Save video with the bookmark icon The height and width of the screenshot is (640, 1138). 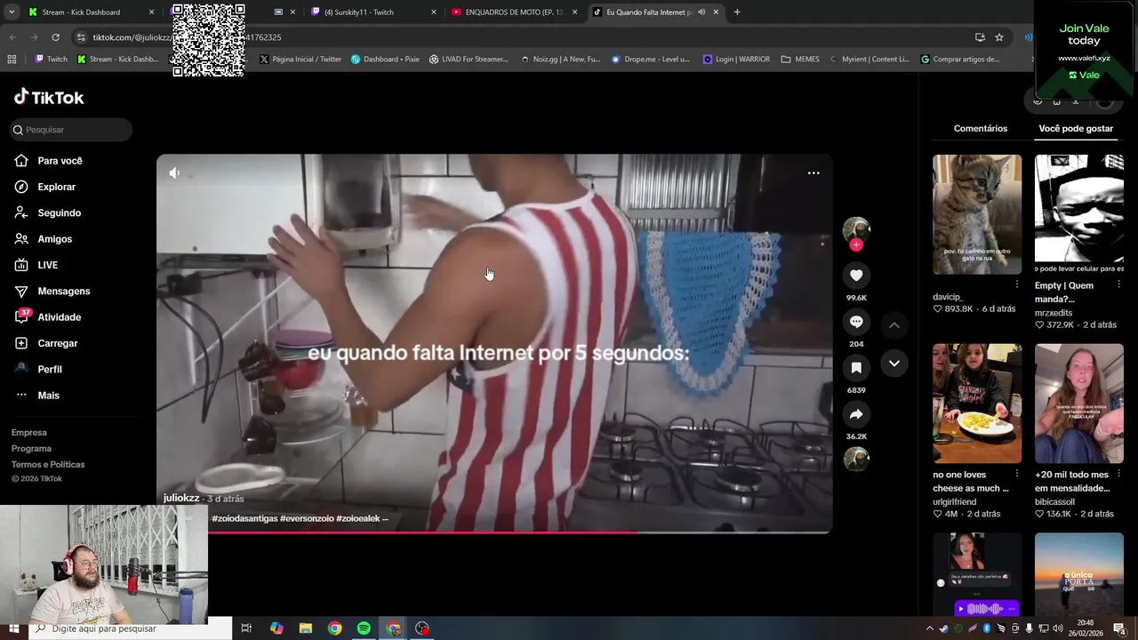pyautogui.click(x=856, y=368)
